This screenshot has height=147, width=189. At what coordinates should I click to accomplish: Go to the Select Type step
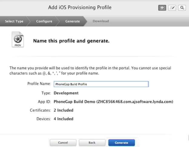(14, 21)
